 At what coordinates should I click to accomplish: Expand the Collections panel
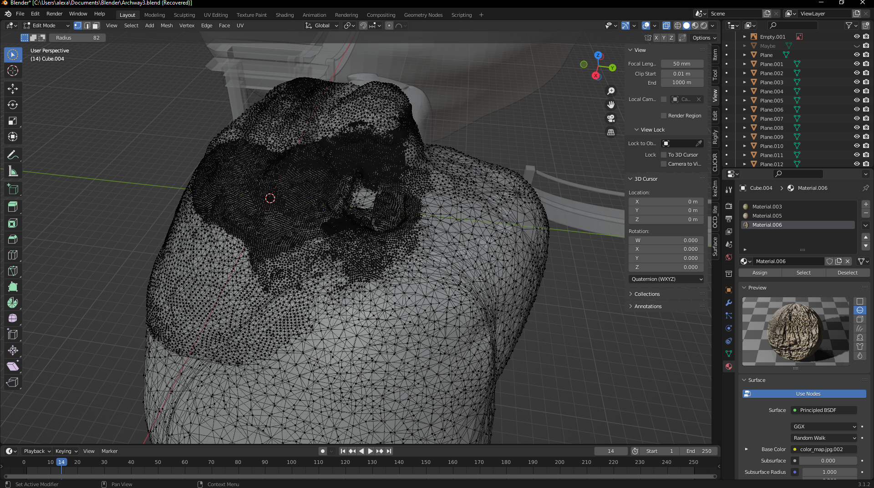[647, 294]
